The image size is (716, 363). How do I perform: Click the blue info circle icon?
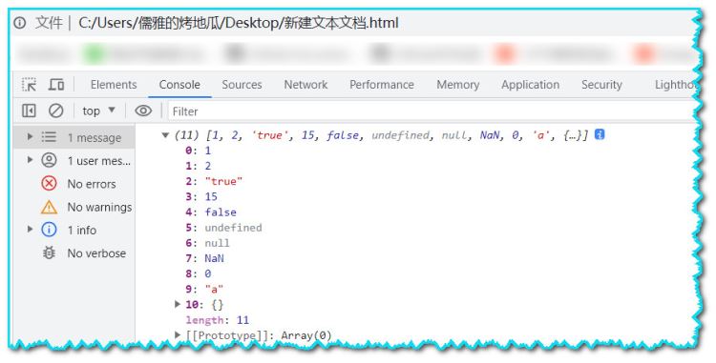tap(49, 230)
